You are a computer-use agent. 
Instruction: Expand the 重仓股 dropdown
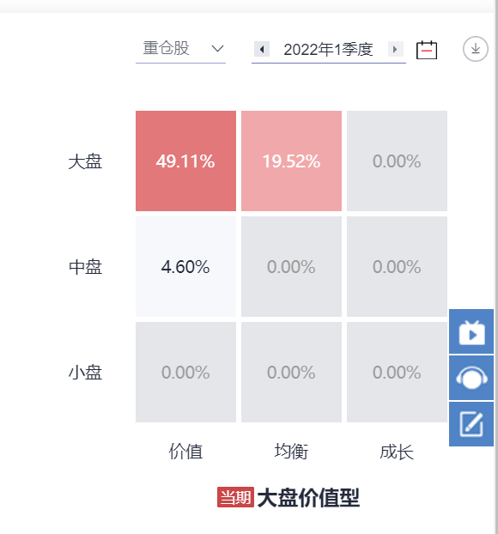180,49
